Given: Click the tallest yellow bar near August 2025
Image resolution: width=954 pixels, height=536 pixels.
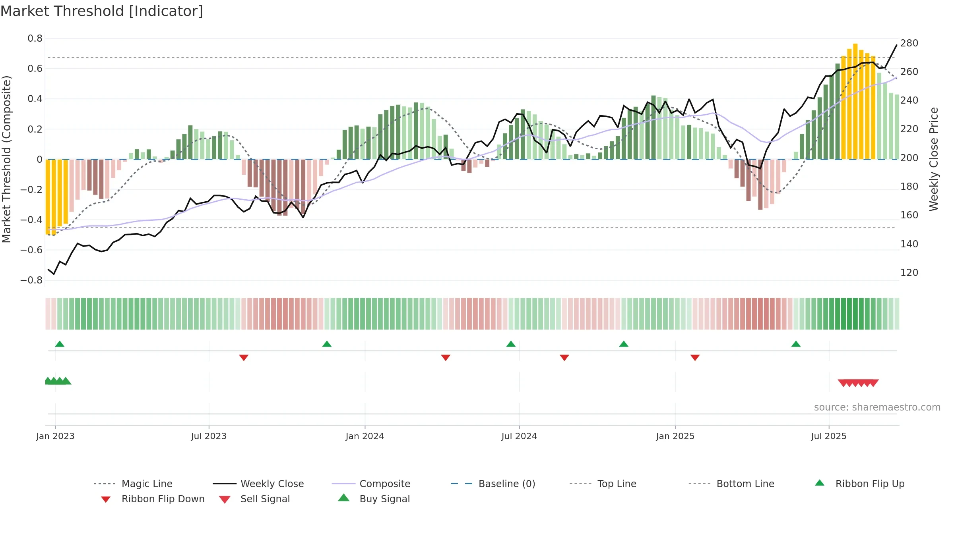Looking at the screenshot, I should point(855,101).
